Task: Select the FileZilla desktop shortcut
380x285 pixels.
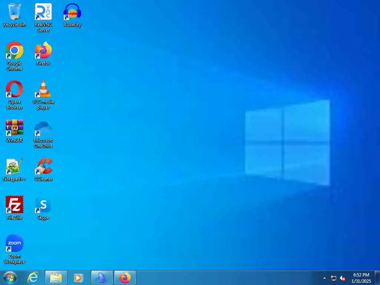Action: pyautogui.click(x=14, y=208)
